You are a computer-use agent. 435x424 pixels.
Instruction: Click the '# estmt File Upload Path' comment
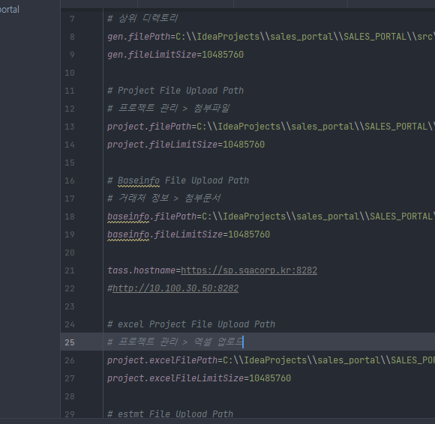[x=170, y=414]
